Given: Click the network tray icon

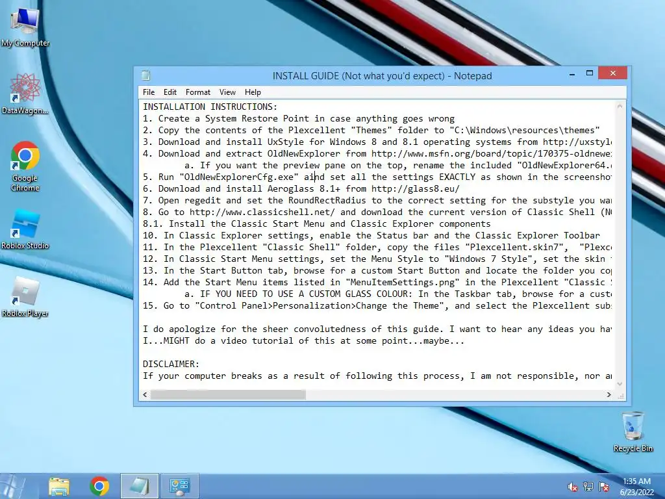Looking at the screenshot, I should 588,487.
